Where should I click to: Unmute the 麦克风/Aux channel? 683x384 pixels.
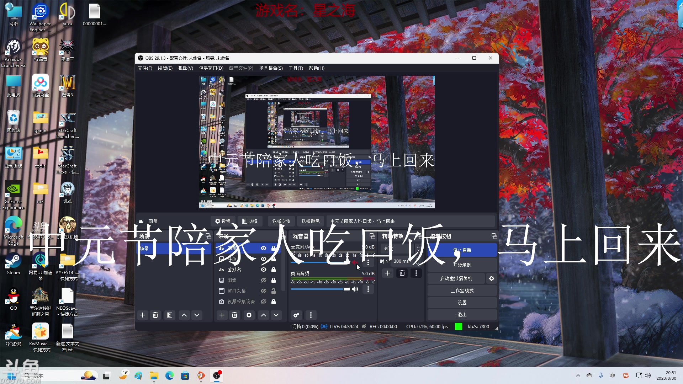[x=355, y=262]
